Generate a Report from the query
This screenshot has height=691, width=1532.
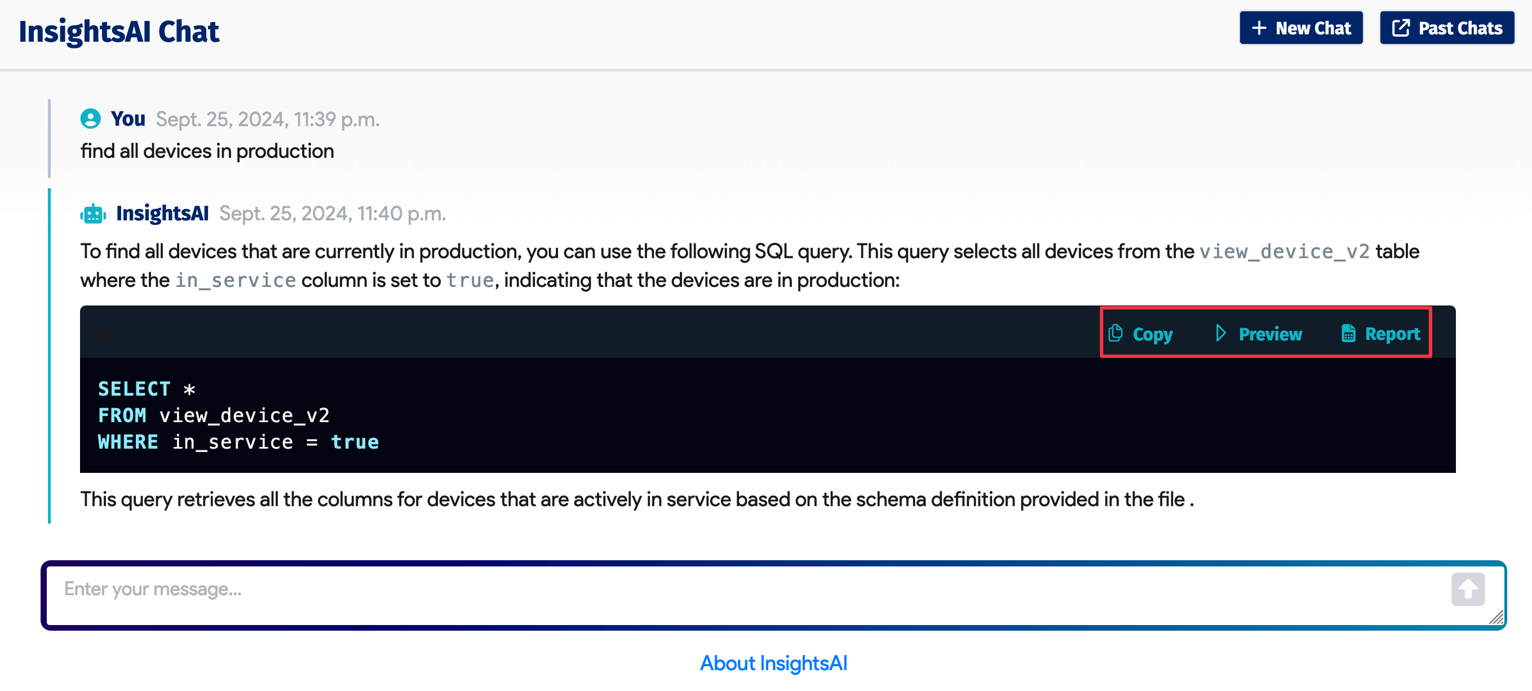coord(1380,334)
